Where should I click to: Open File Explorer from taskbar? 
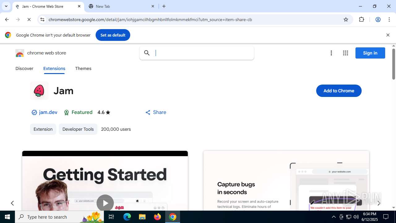pos(142,217)
